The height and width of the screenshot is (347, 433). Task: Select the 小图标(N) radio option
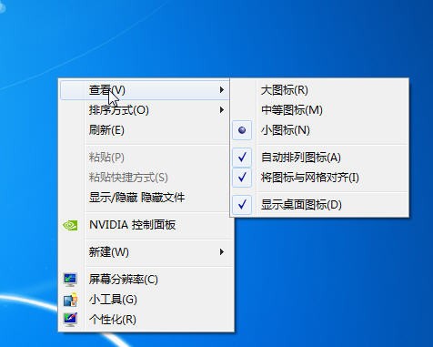tap(319, 130)
